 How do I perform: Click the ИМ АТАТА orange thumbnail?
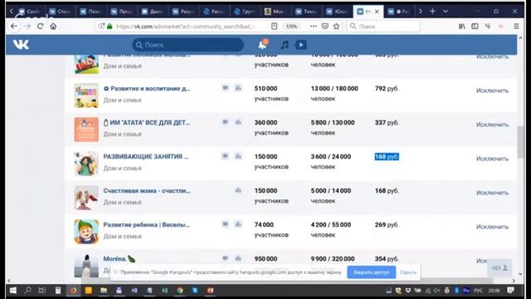tap(86, 130)
